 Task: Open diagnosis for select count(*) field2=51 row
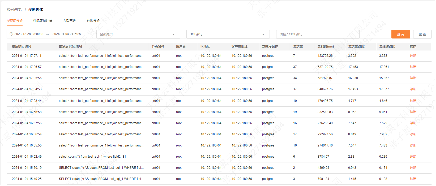413,156
